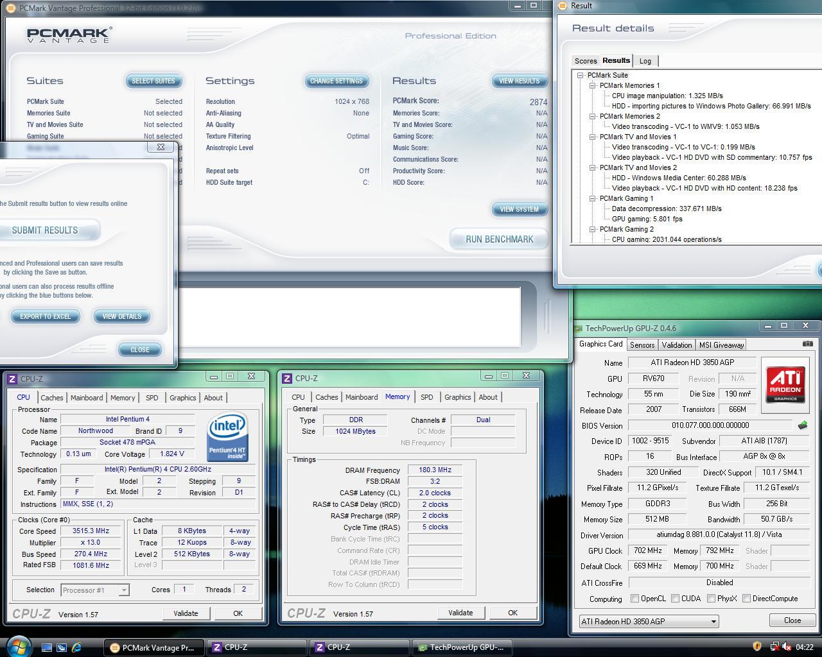Click Intel Pentium 4 HT logo in CPU-Z
Image resolution: width=822 pixels, height=657 pixels.
(227, 438)
